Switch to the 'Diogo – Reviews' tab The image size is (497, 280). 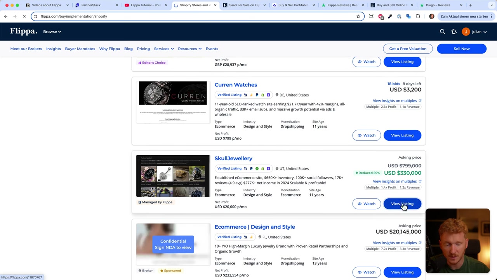point(440,5)
